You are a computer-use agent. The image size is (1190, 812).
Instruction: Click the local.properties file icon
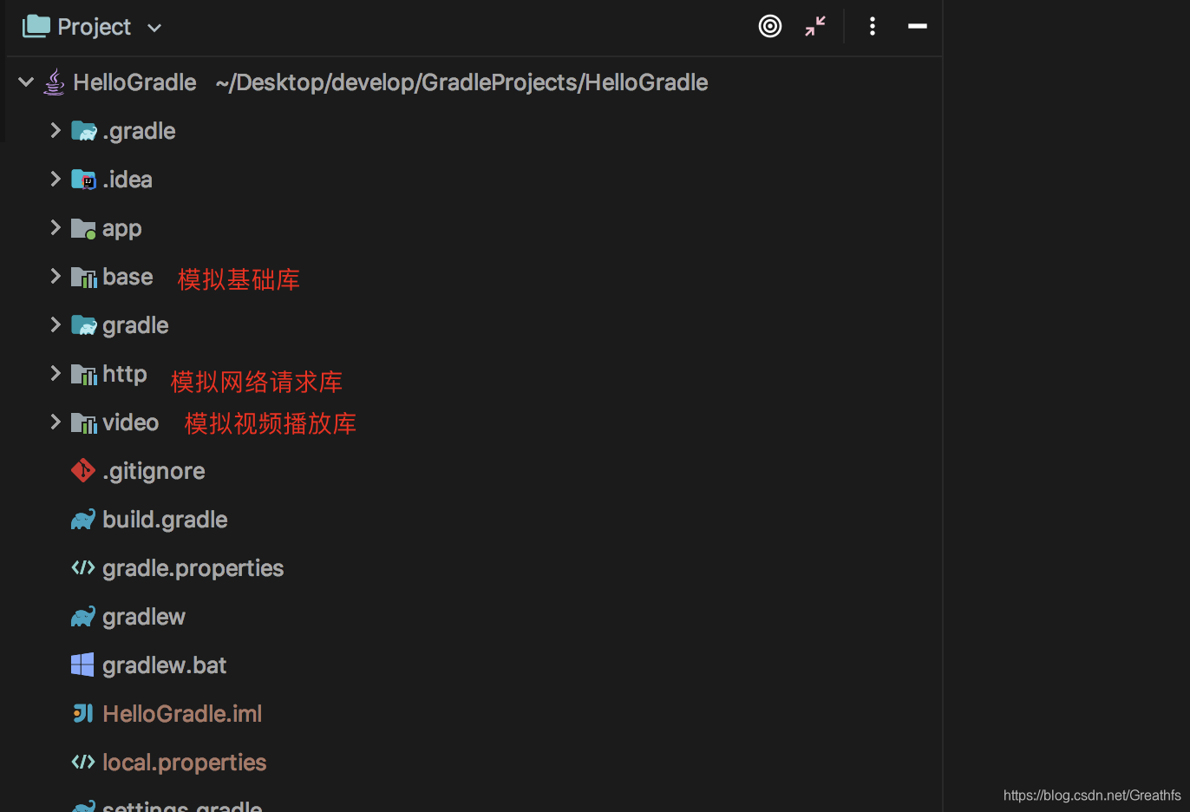pyautogui.click(x=83, y=762)
